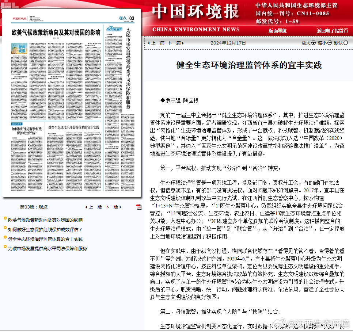Image resolution: width=353 pixels, height=332 pixels.
Task: Open article 如何做好生态保护红线保护成效评估？ in list
Action: [x=45, y=230]
